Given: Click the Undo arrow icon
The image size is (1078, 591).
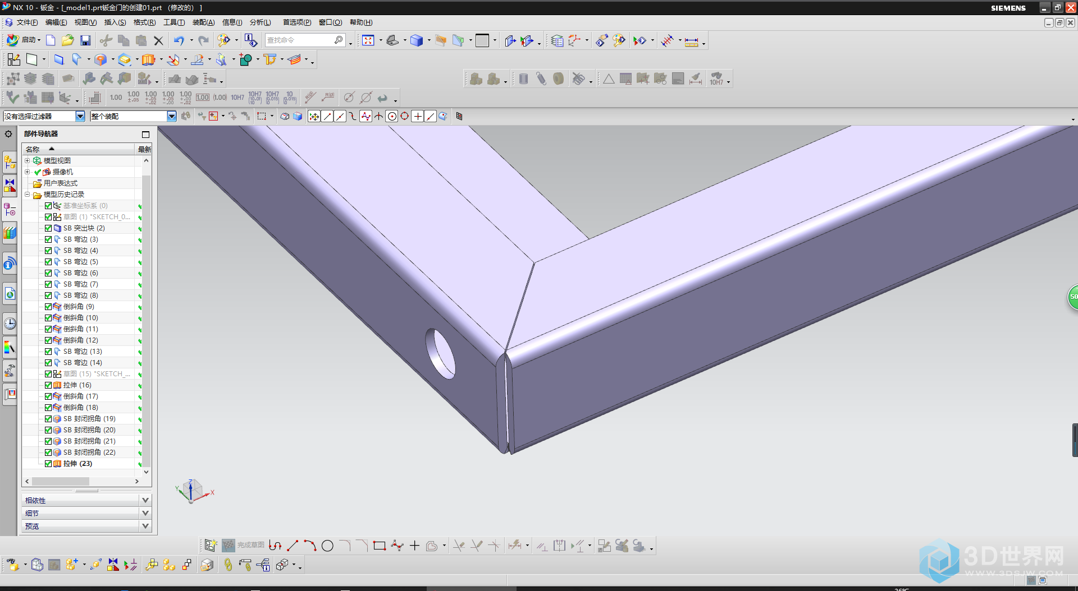Looking at the screenshot, I should point(179,40).
